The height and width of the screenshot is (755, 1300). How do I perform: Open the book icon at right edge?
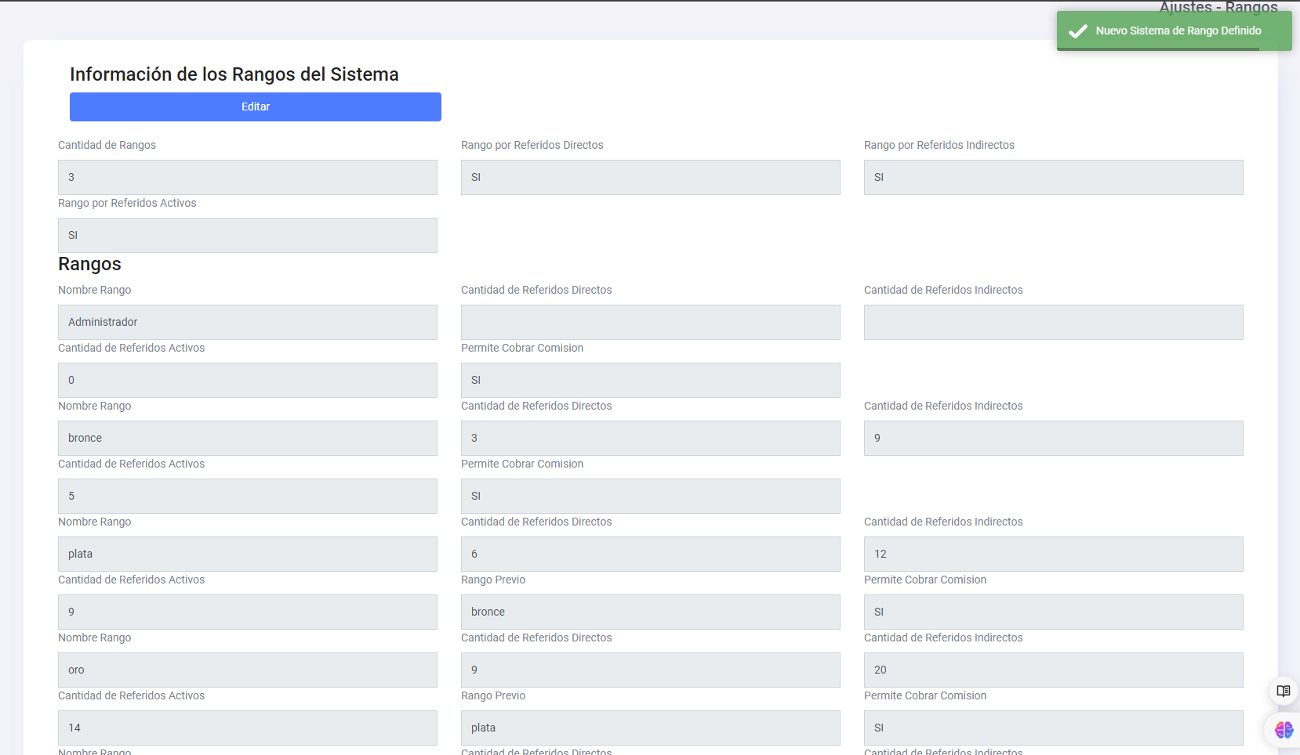(1283, 691)
